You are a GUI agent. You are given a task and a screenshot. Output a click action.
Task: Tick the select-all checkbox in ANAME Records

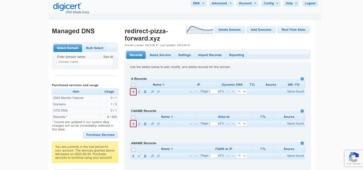[133, 149]
